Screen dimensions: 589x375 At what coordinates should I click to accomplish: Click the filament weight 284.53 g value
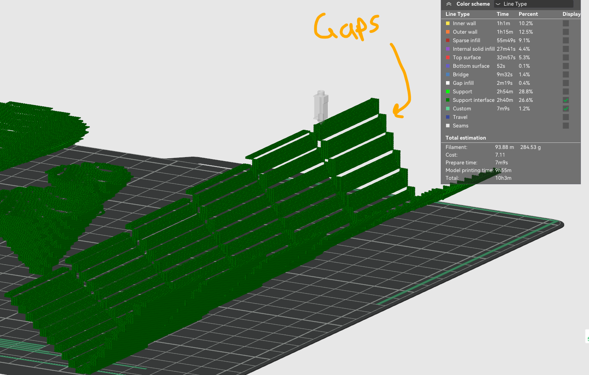point(531,147)
